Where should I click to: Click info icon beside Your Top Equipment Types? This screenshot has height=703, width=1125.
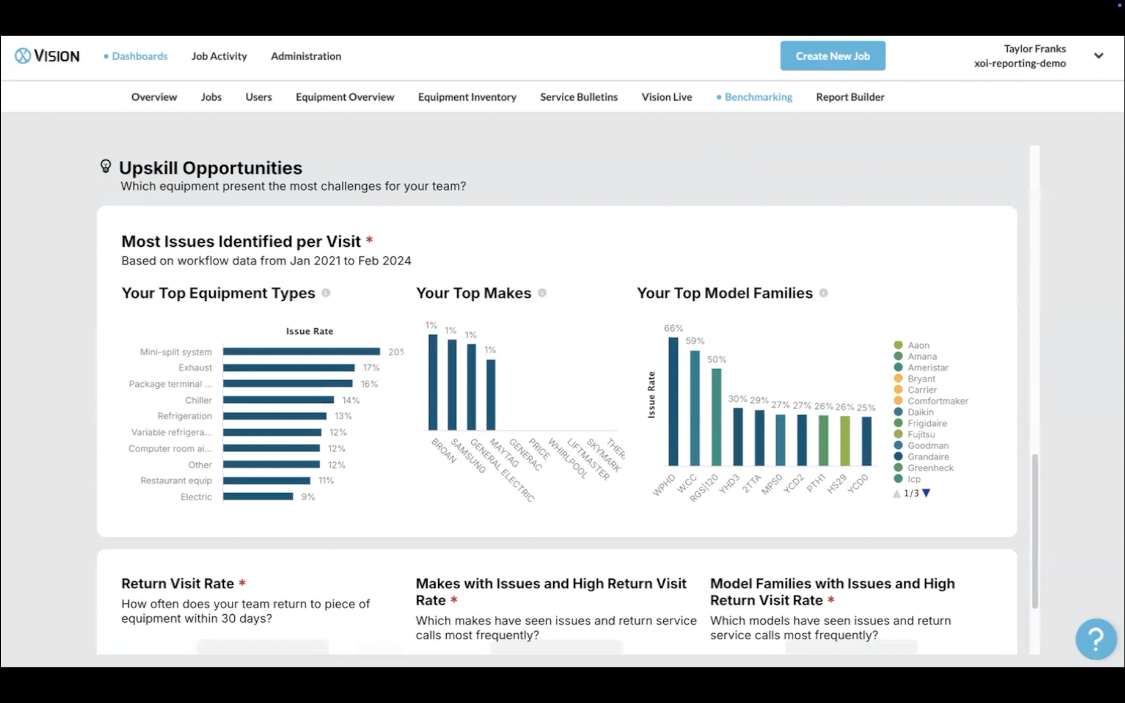(326, 293)
